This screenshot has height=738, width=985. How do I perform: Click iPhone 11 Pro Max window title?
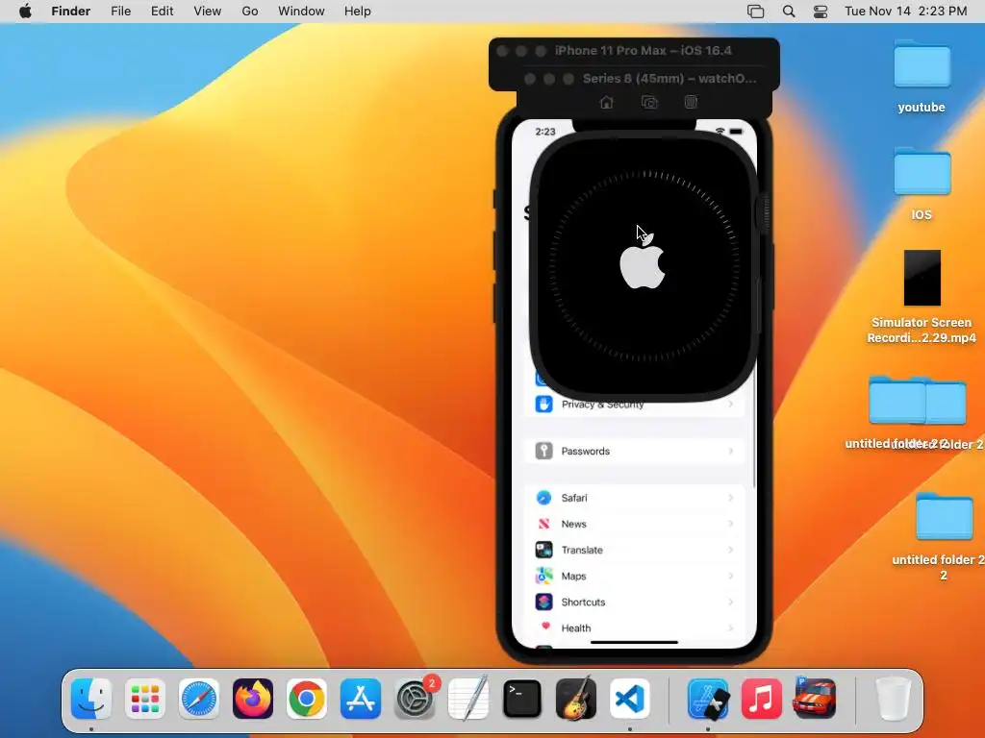[643, 51]
